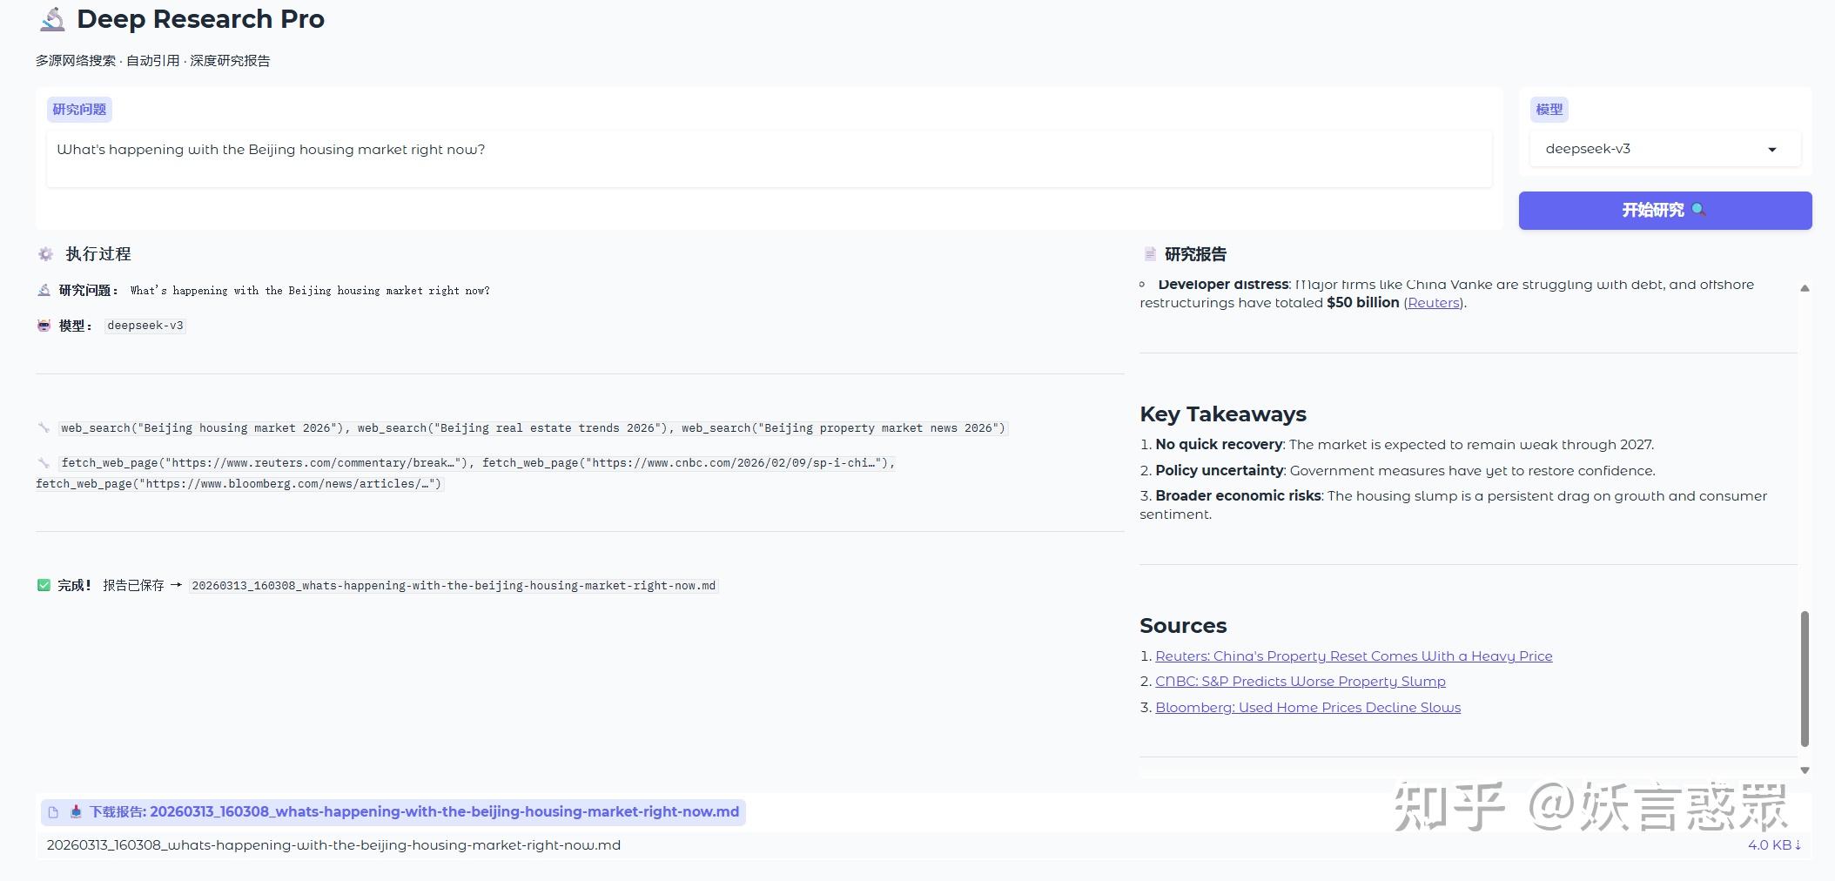
Task: Click the microscope icon beside 研究问题 in the log
Action: click(44, 290)
